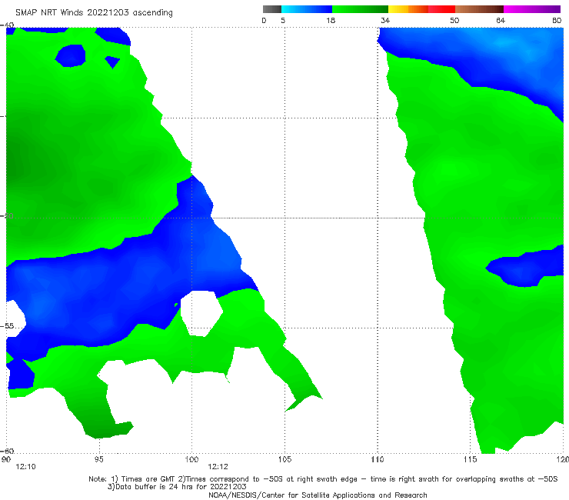
Task: Click the color bar scale label "34"
Action: pos(385,21)
